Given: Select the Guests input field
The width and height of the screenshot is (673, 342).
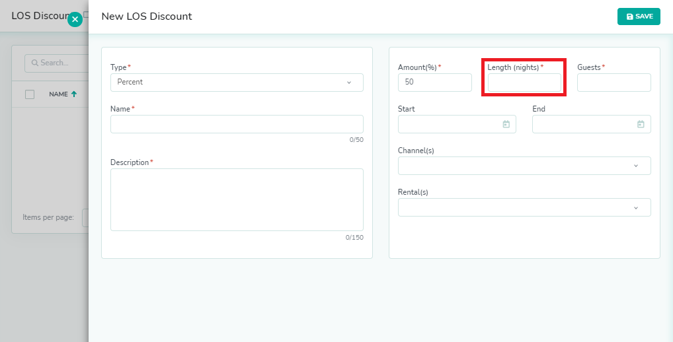Looking at the screenshot, I should click(x=614, y=83).
